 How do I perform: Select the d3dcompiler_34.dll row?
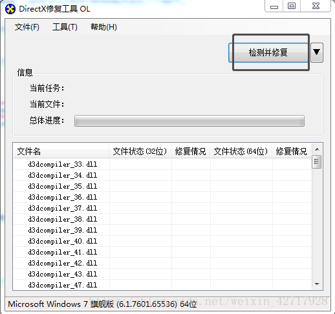click(162, 175)
